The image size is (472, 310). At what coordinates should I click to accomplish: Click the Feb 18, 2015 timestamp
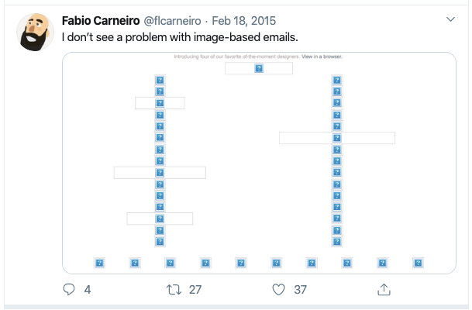244,21
